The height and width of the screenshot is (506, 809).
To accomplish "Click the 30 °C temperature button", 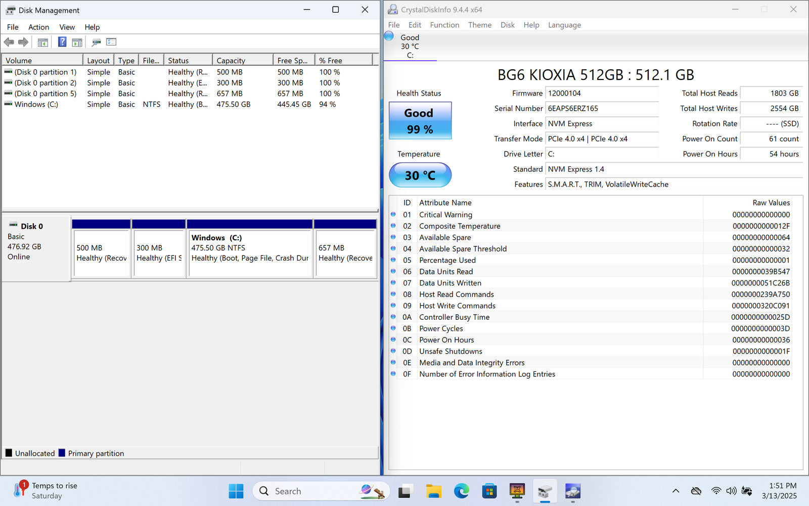I will 420,175.
